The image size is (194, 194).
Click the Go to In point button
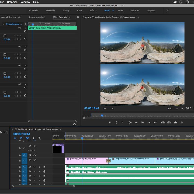pos(130,123)
